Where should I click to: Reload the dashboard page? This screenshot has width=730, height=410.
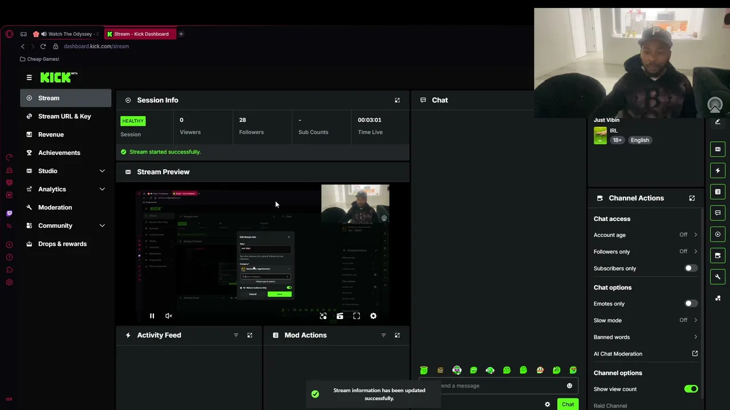43,47
